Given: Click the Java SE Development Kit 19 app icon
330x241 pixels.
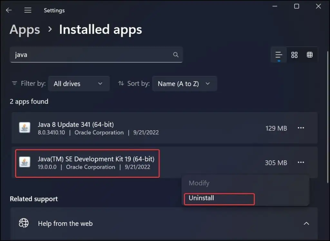Looking at the screenshot, I should pos(24,163).
